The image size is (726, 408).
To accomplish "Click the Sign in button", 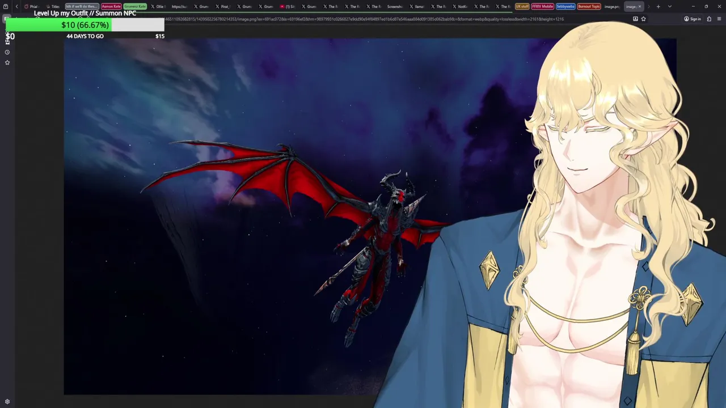I will click(x=693, y=19).
